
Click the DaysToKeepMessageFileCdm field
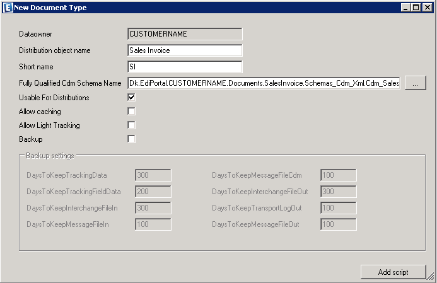pos(339,175)
